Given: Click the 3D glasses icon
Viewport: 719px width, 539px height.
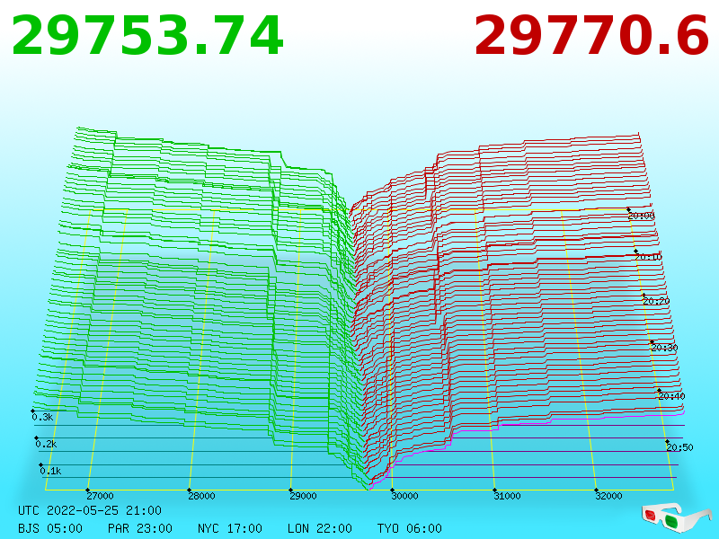Looking at the screenshot, I should click(676, 518).
